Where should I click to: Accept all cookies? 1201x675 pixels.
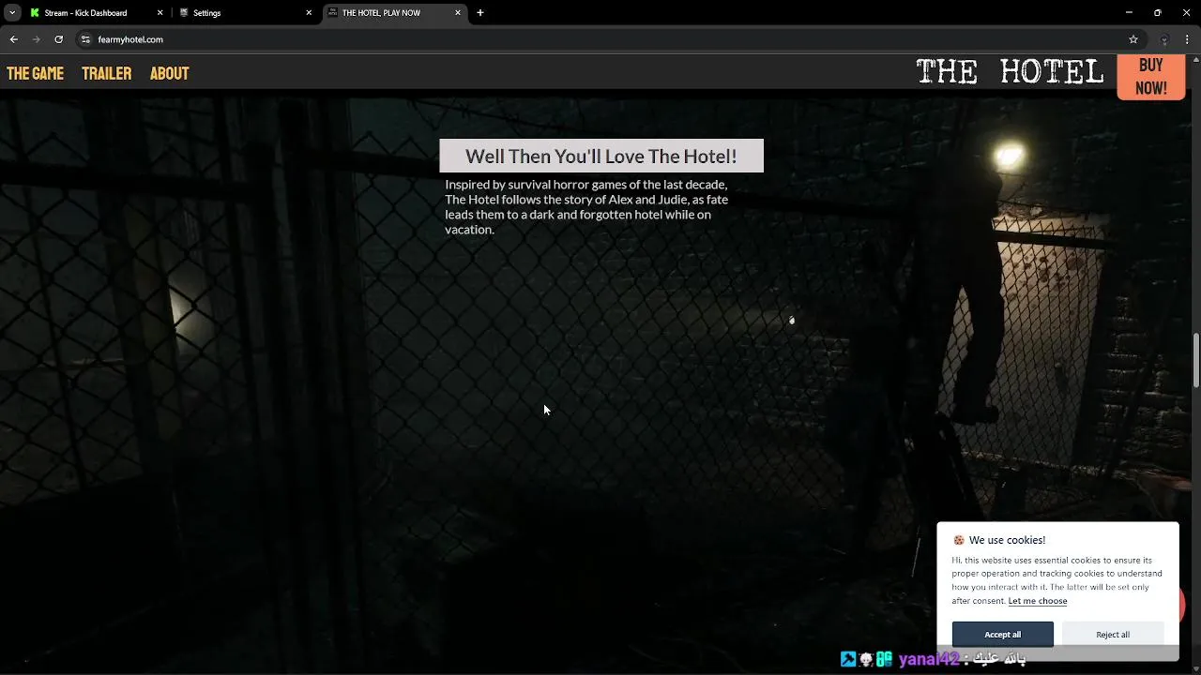[1002, 635]
